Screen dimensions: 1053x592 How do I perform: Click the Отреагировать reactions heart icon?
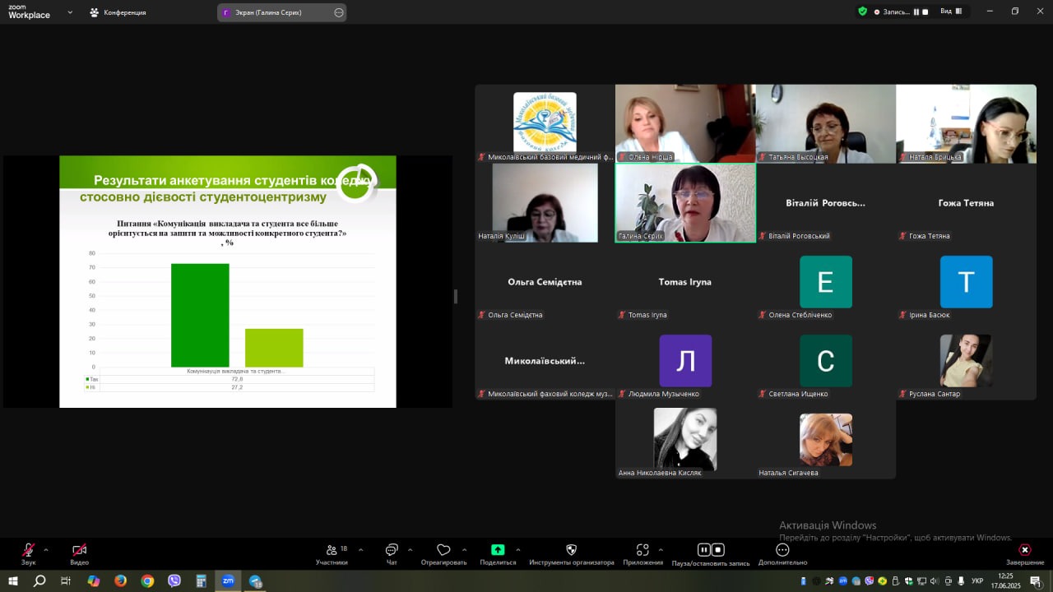[443, 551]
